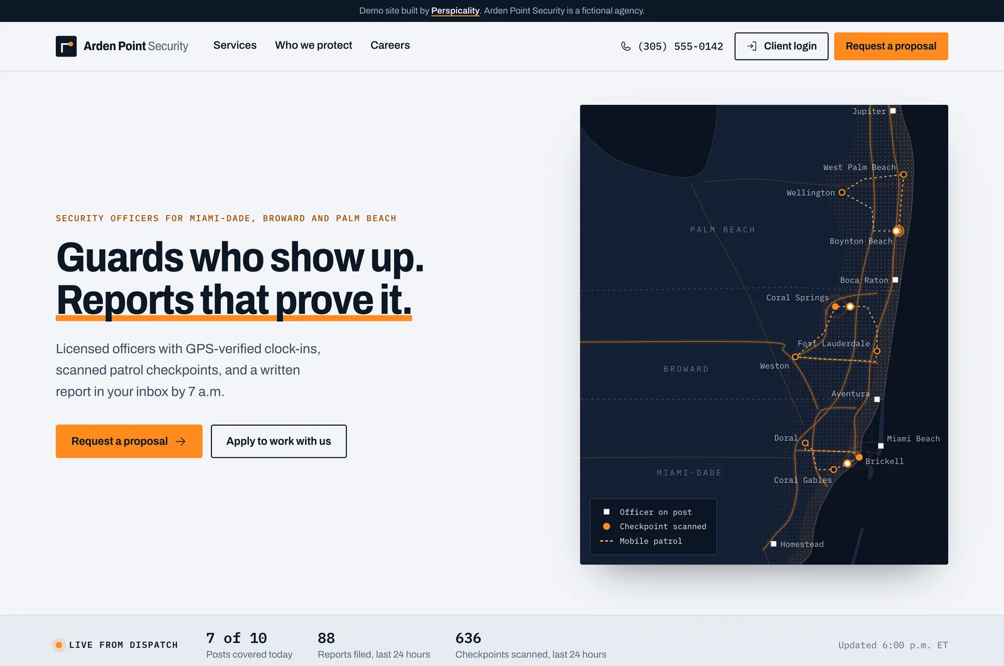Click the Arden Point Security brand name
1004x666 pixels.
[x=136, y=46]
